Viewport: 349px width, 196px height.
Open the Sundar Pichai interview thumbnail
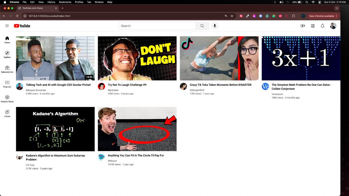coord(55,58)
